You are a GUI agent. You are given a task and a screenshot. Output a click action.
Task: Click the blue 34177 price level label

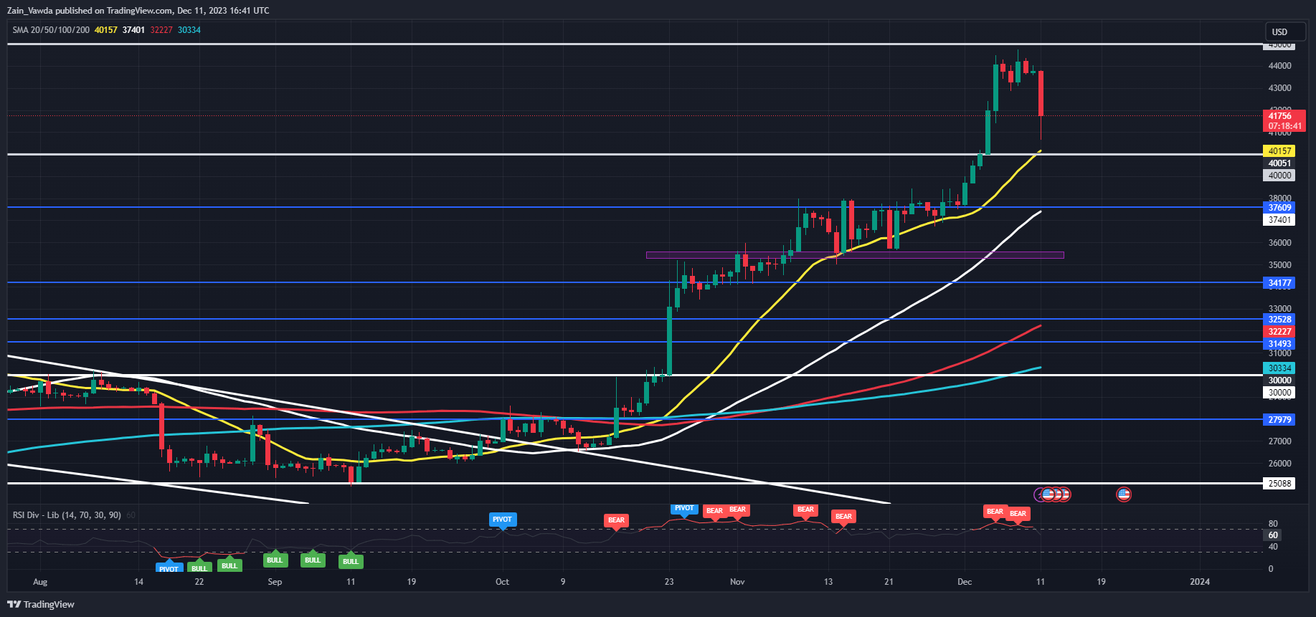(x=1279, y=283)
